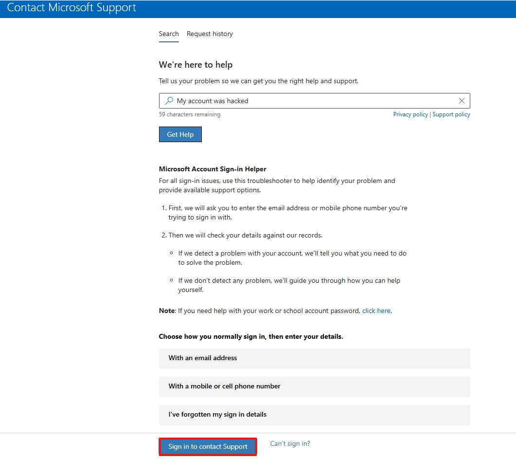Select the 'We're here to help' heading
This screenshot has width=516, height=459.
point(196,64)
